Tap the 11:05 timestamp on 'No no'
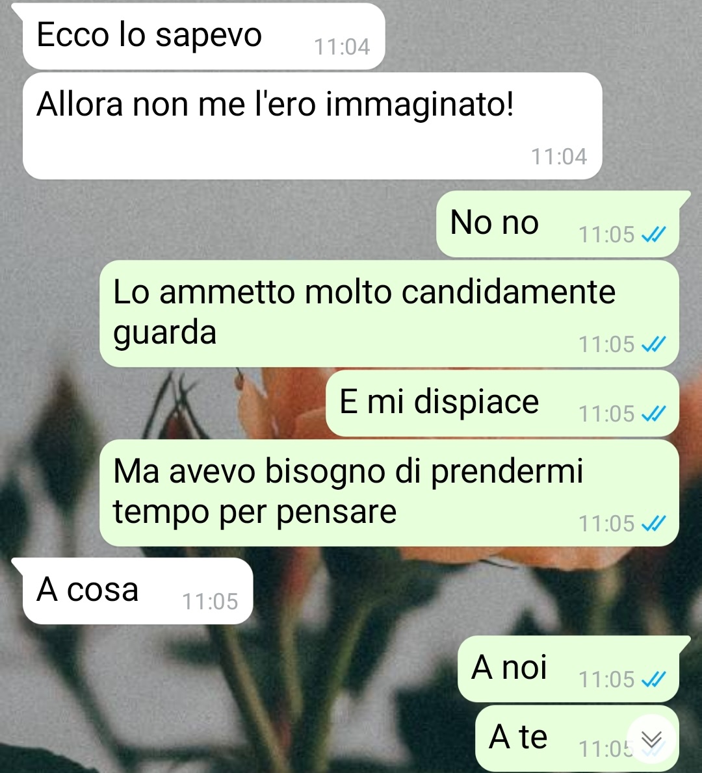The height and width of the screenshot is (773, 702). click(606, 234)
